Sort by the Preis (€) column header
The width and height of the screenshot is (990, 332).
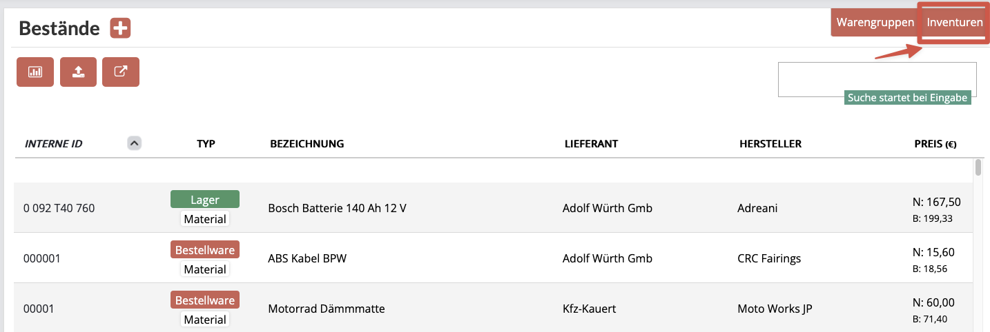[x=935, y=144]
